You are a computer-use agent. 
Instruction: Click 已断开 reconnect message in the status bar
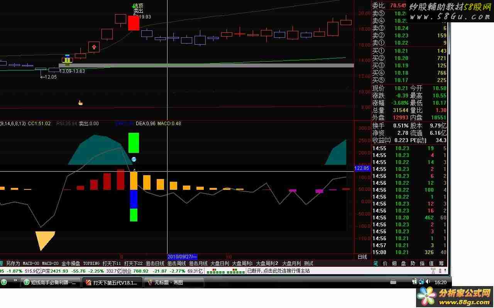click(278, 271)
